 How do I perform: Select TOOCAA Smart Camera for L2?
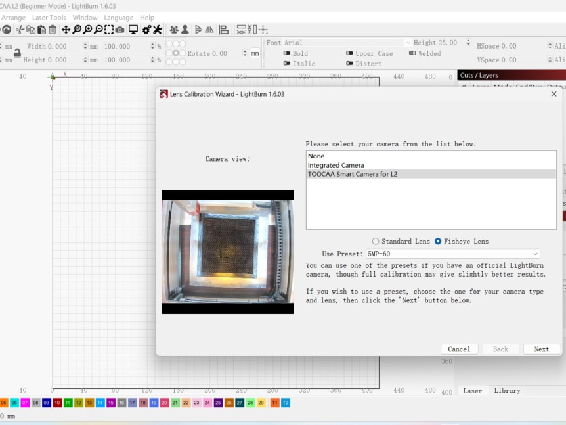[431, 174]
